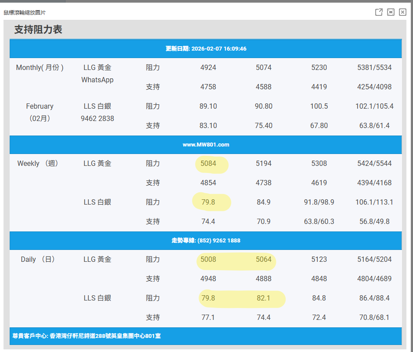Click the customer center address footer bar

coord(87,336)
